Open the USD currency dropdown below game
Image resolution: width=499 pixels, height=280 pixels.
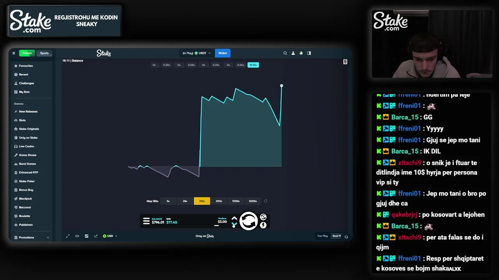110,236
